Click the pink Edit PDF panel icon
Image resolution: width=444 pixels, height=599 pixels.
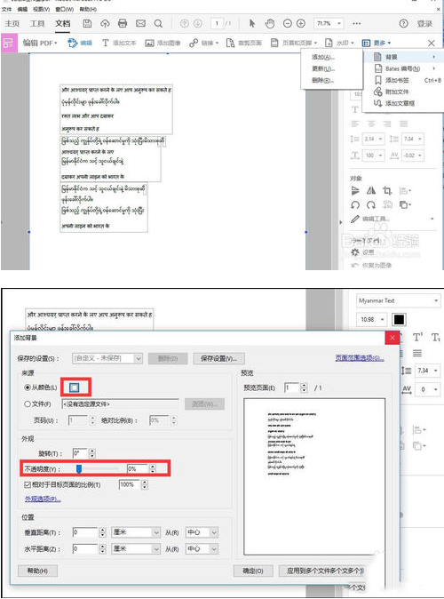click(8, 43)
